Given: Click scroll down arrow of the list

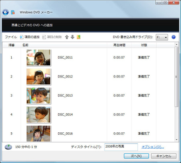Looking at the screenshot, I should pos(177,140).
